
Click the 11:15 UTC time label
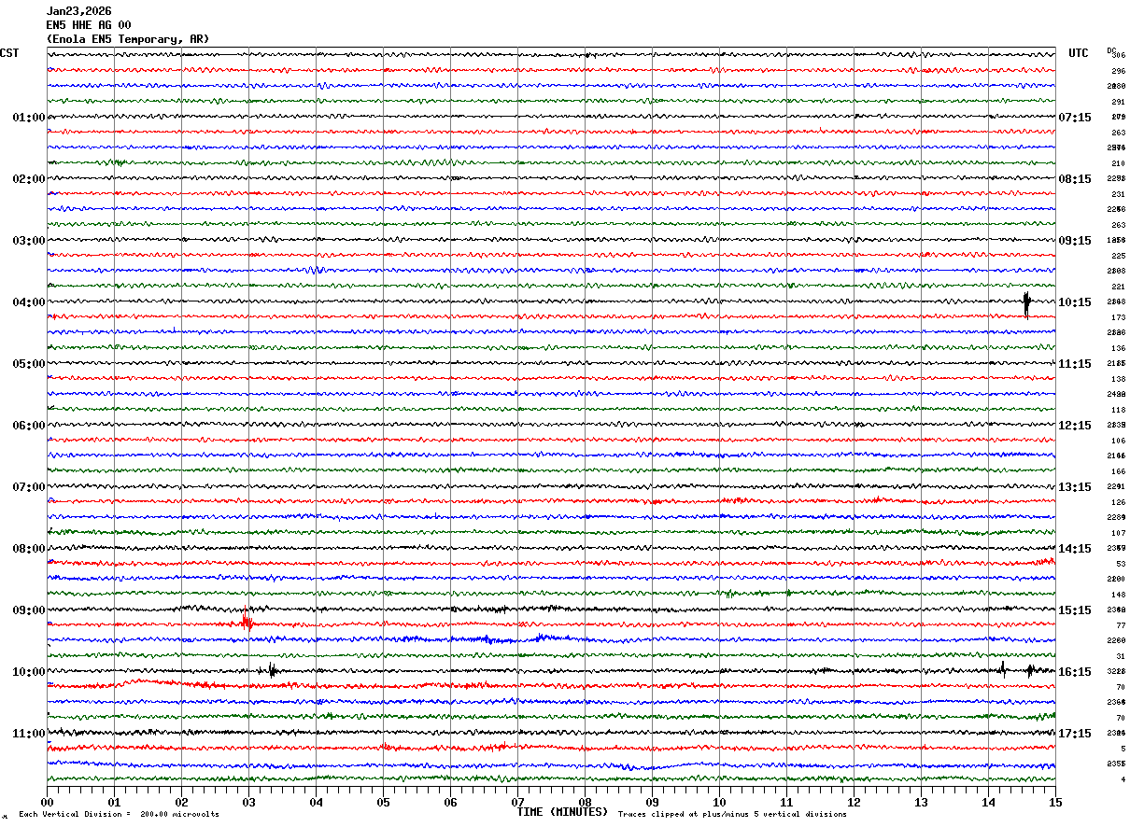coord(1075,364)
